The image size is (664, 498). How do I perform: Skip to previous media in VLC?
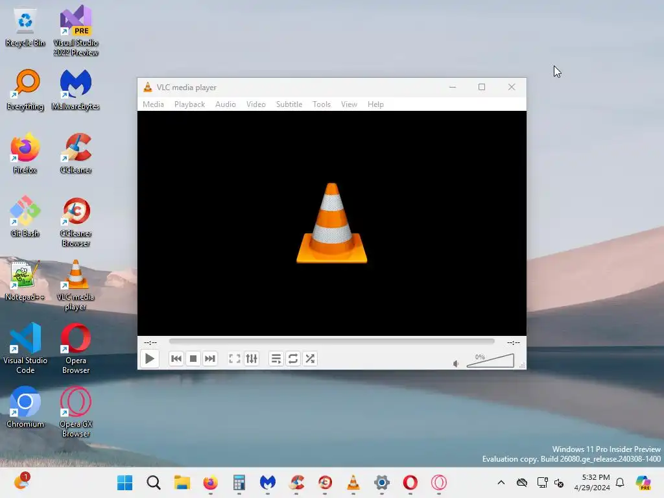[x=176, y=359]
